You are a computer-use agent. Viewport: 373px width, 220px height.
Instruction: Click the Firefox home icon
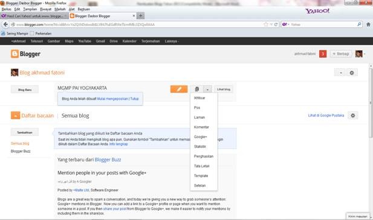pos(368,24)
